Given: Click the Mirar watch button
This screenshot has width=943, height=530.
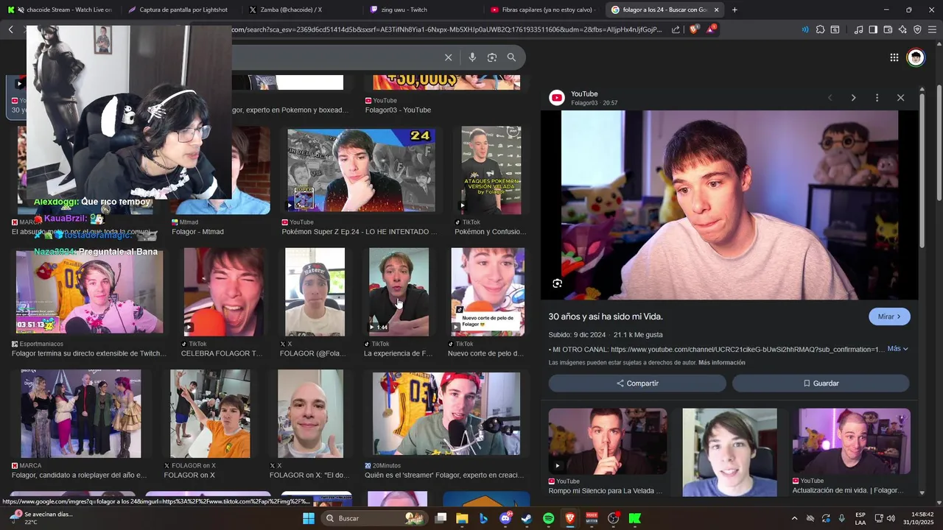Looking at the screenshot, I should 889,317.
